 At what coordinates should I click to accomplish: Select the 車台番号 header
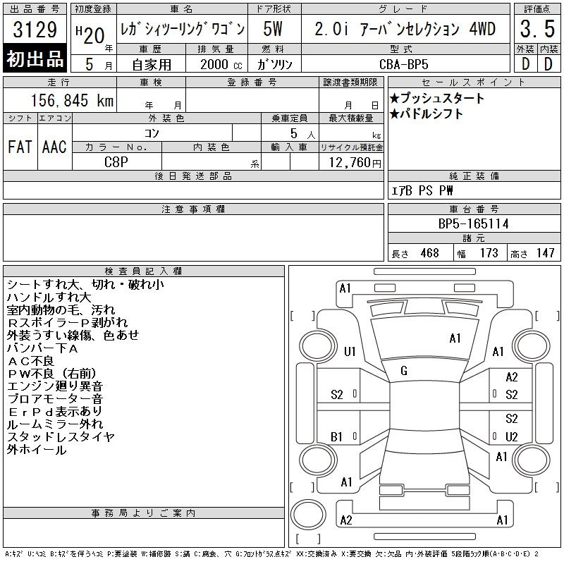tap(474, 209)
